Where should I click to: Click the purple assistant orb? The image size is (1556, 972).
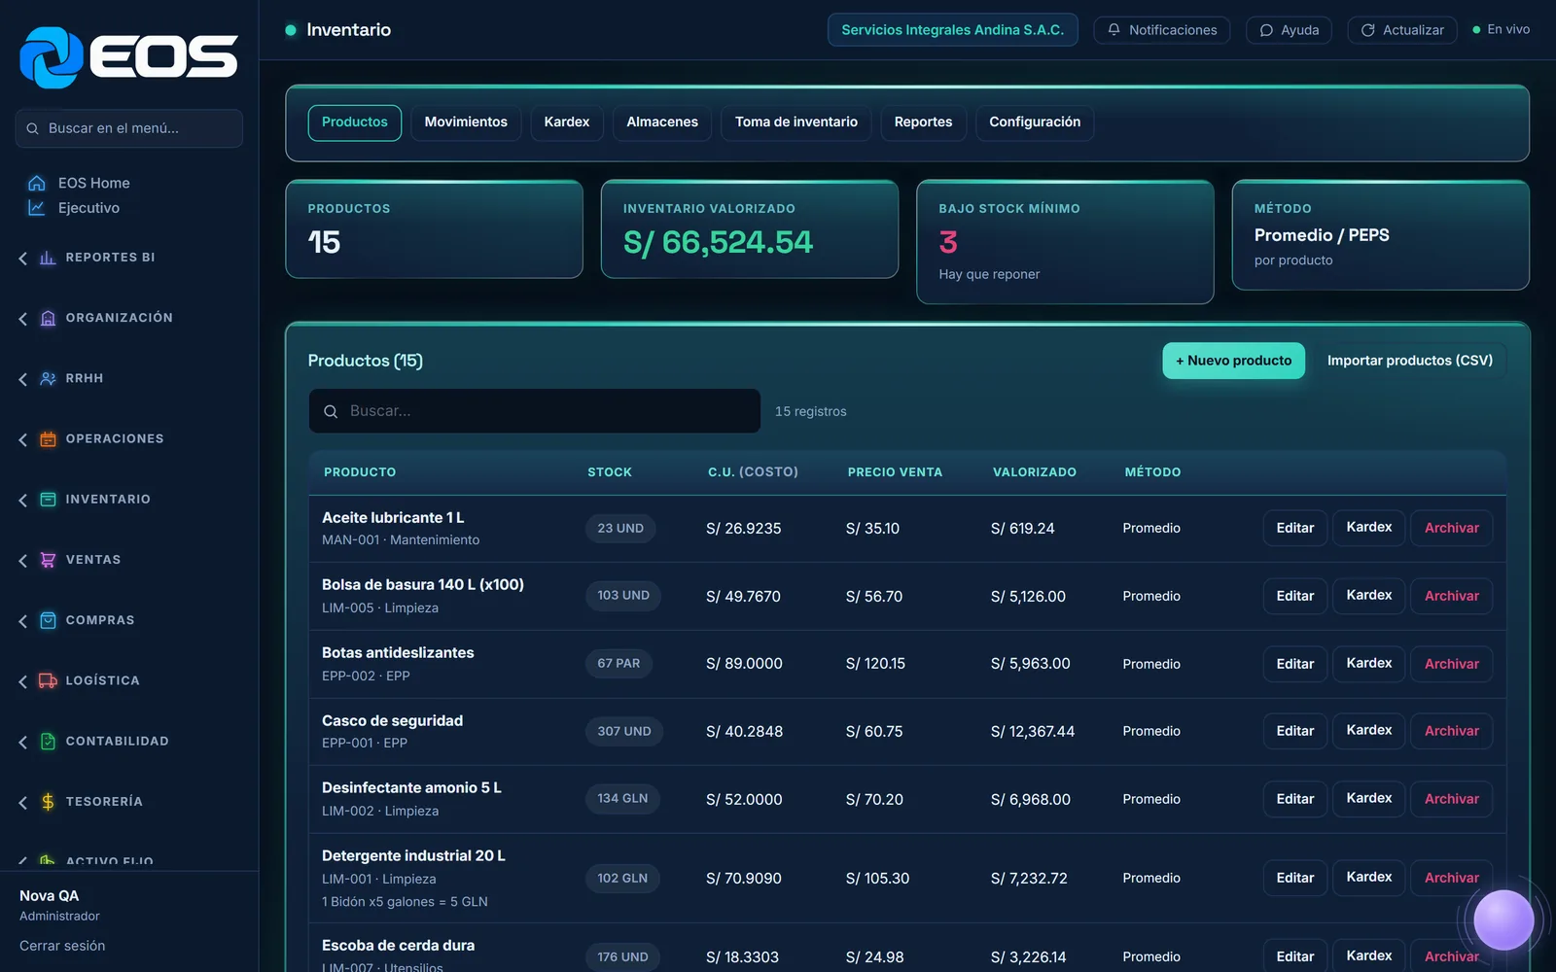coord(1503,920)
